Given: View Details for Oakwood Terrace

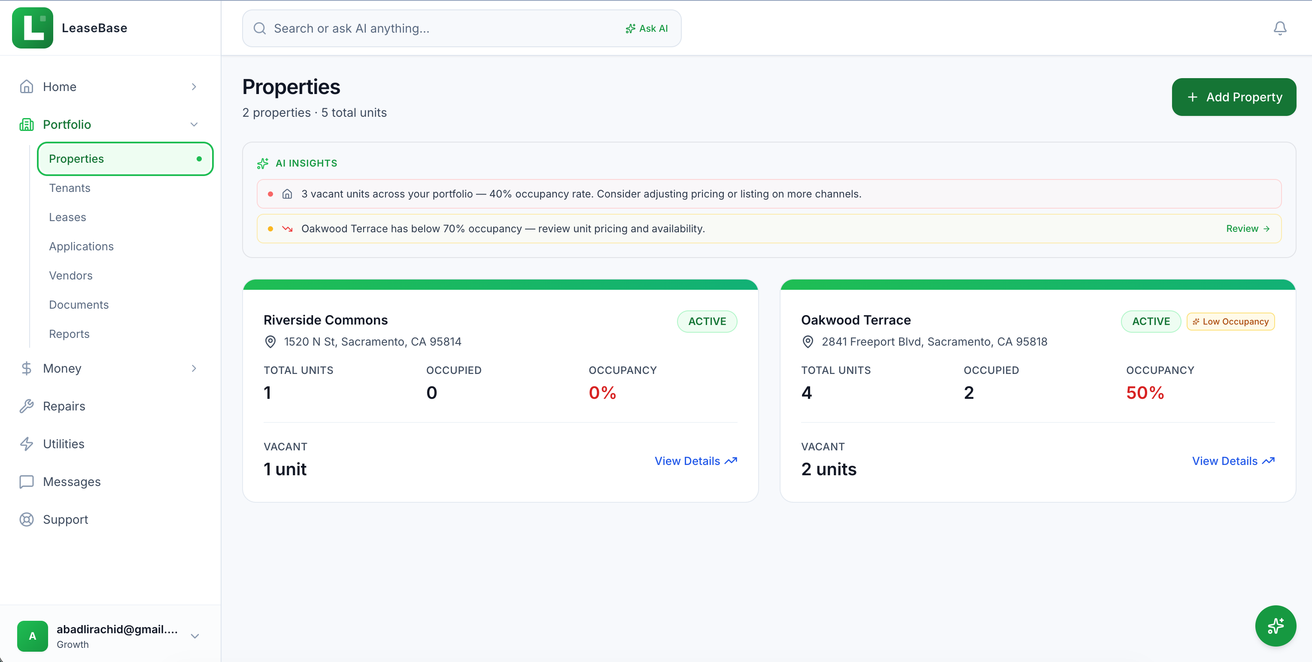Looking at the screenshot, I should tap(1233, 461).
